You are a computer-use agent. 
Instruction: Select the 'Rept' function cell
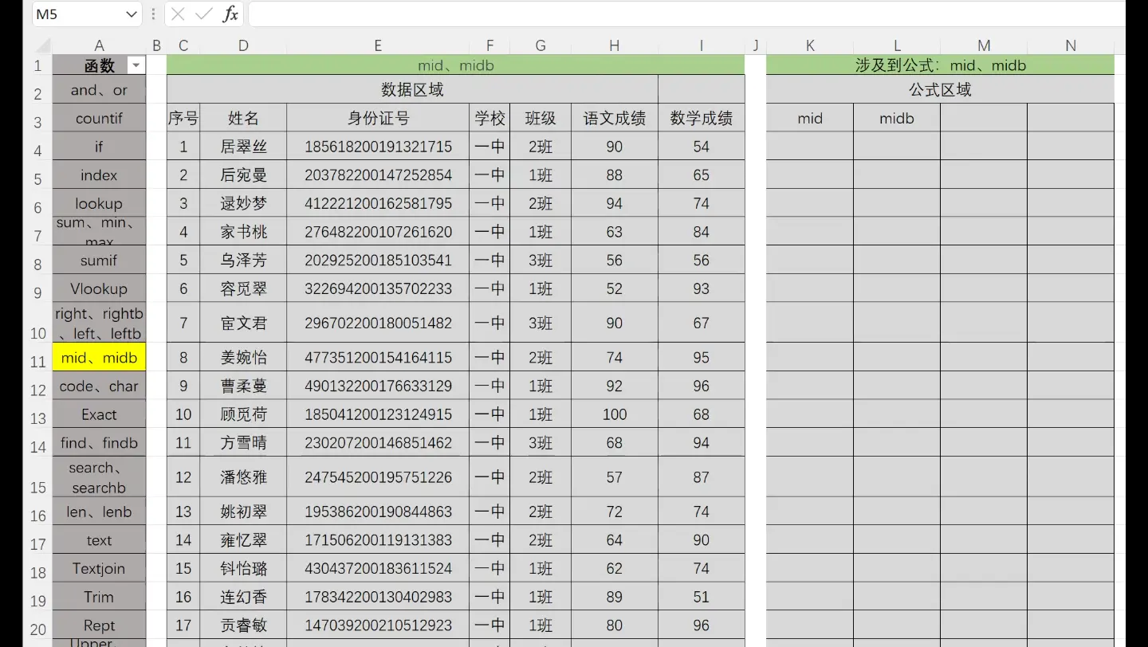coord(99,625)
